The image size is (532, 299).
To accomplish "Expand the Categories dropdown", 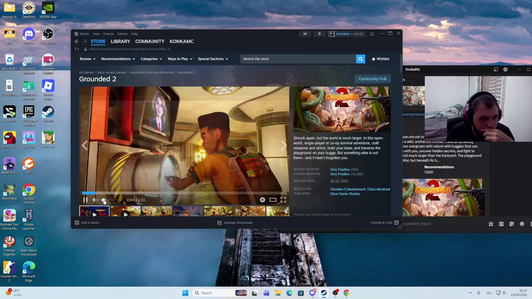I will point(151,59).
